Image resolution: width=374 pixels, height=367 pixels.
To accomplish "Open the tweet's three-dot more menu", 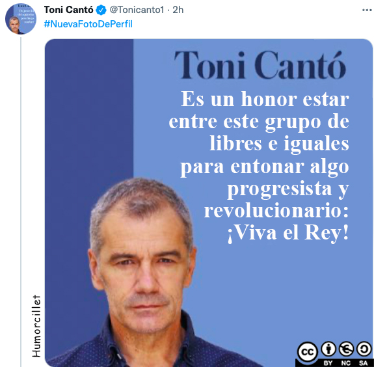I will [367, 10].
